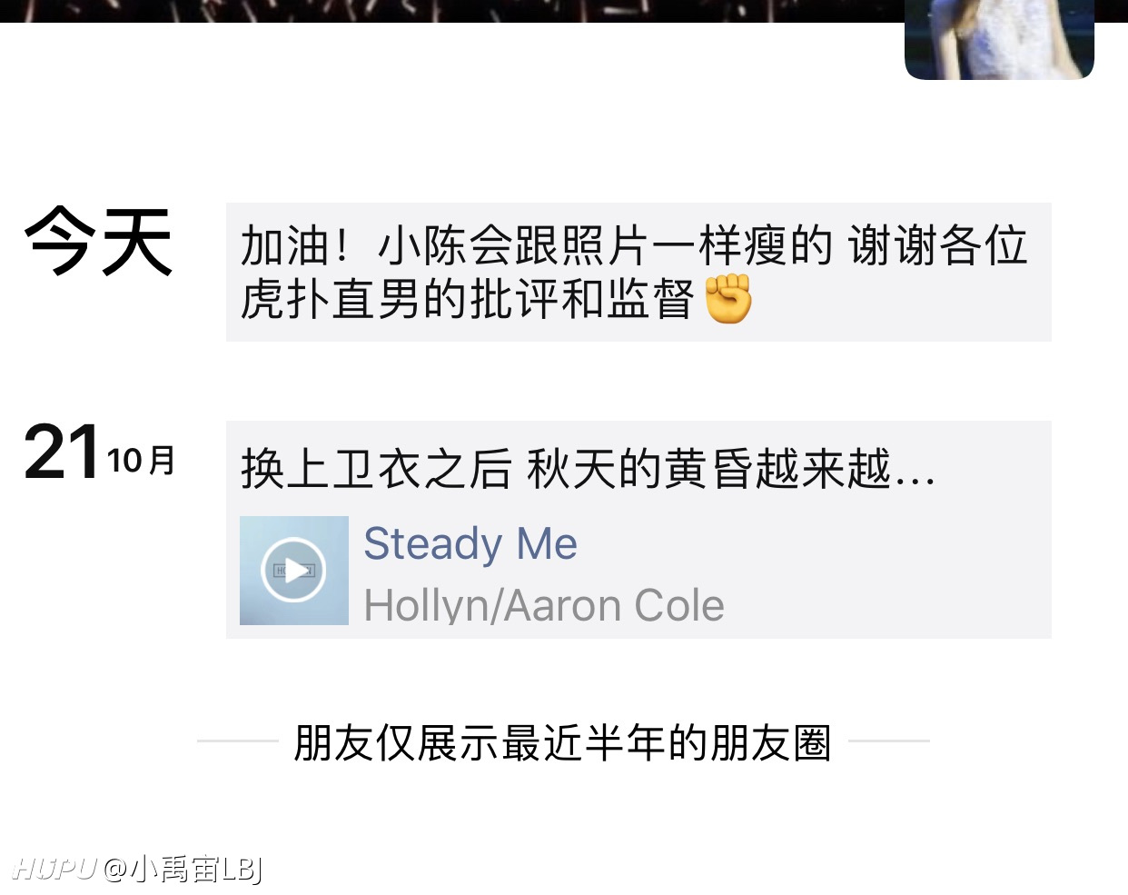
Task: Click the HUPU watermark logo
Action: point(54,869)
